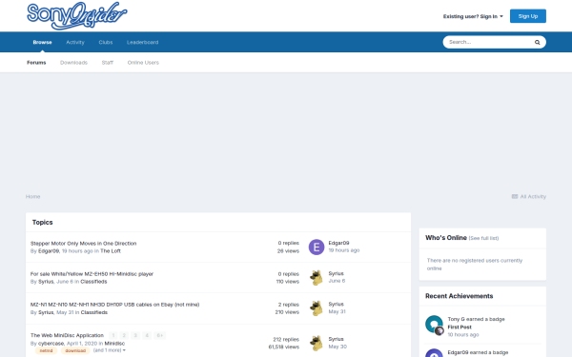Open Classifieds link under MZ-EH50 topic

pyautogui.click(x=93, y=282)
